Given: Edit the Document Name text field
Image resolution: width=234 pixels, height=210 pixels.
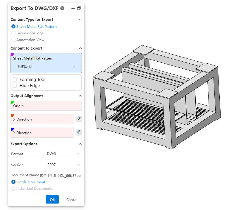Looking at the screenshot, I should point(60,176).
